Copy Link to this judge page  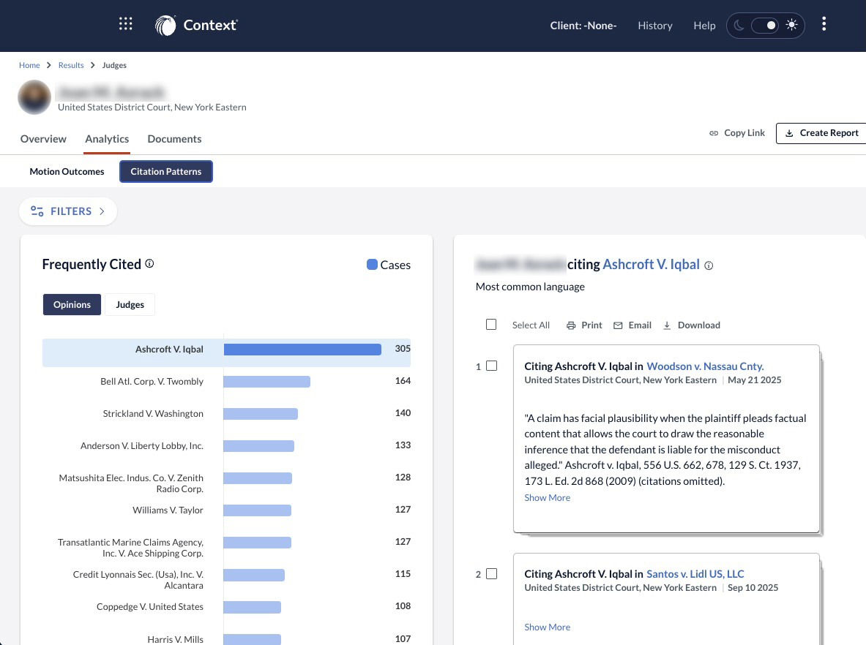pyautogui.click(x=736, y=133)
